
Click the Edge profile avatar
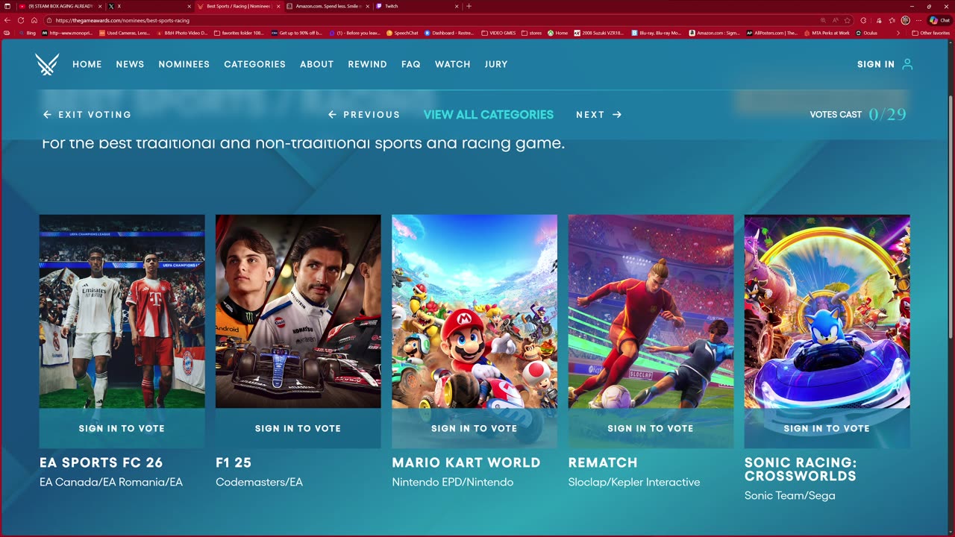[x=906, y=20]
